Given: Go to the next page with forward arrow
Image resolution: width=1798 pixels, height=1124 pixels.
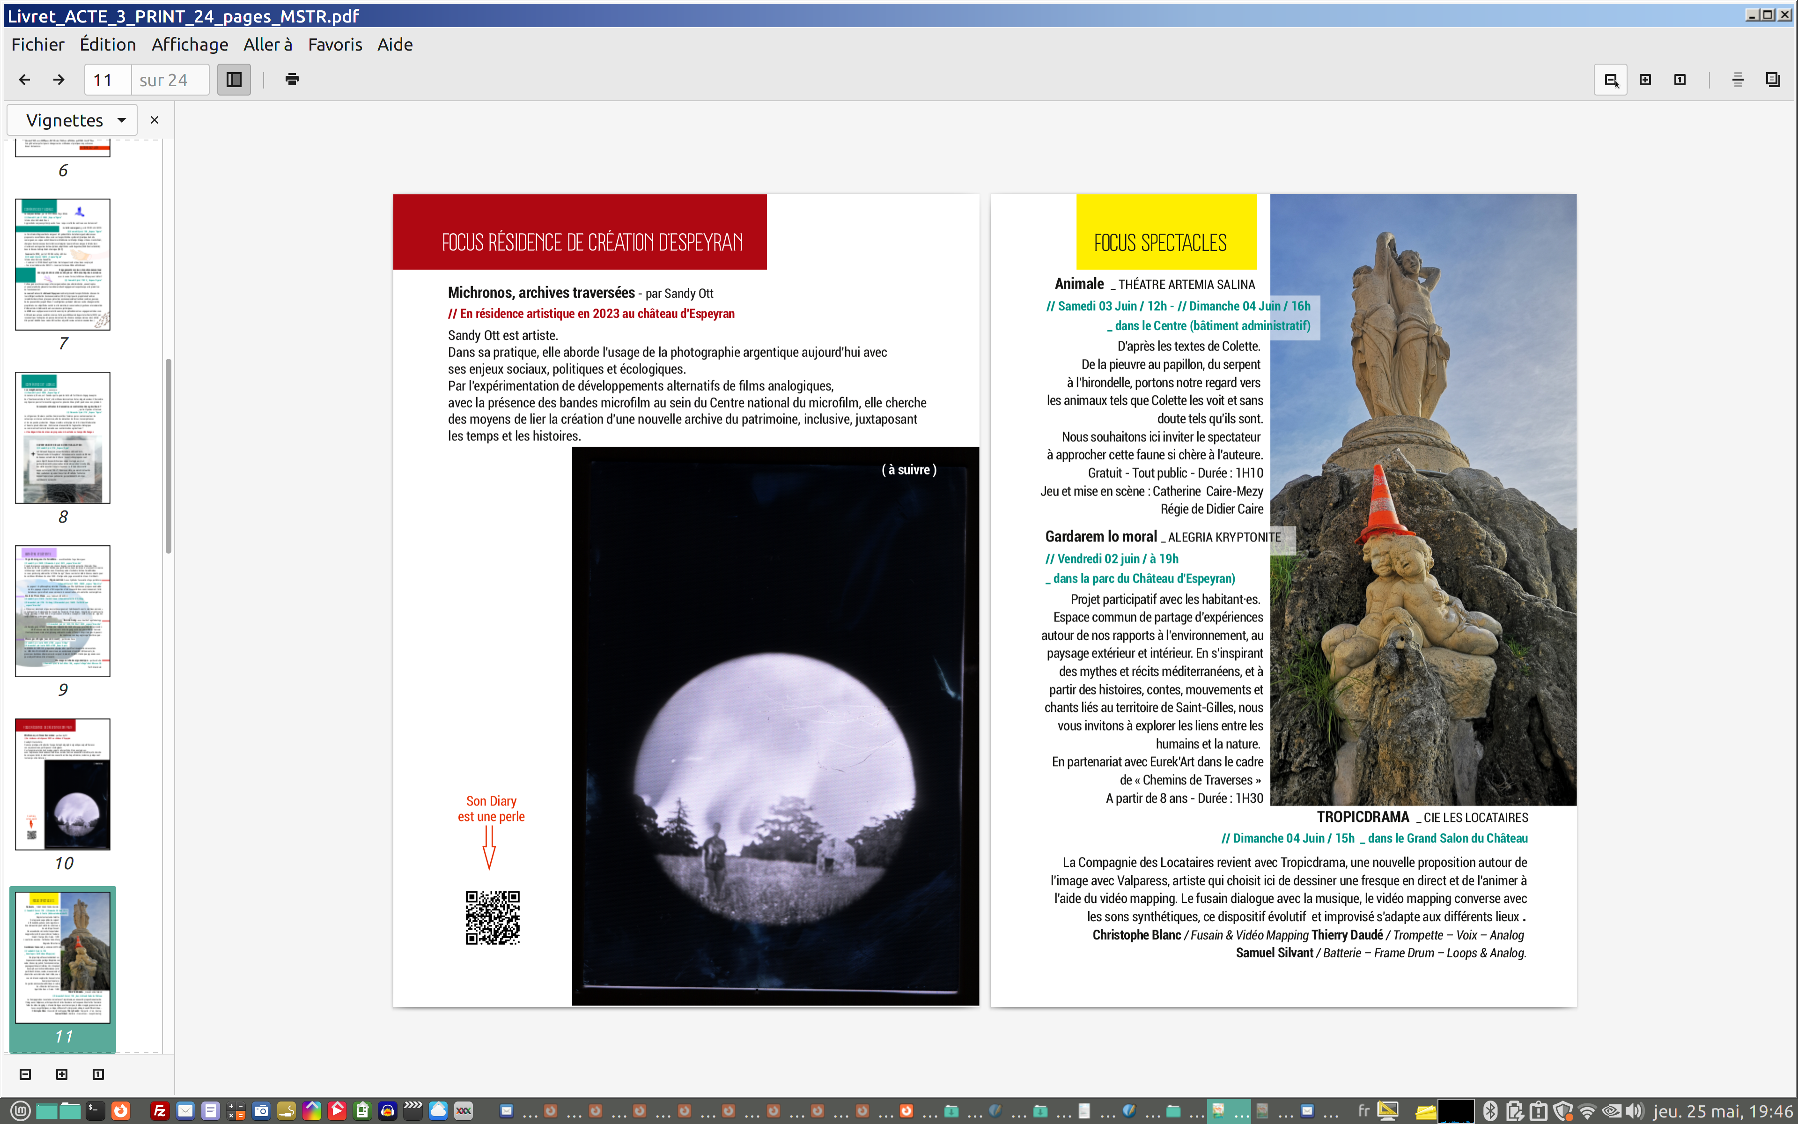Looking at the screenshot, I should 59,80.
